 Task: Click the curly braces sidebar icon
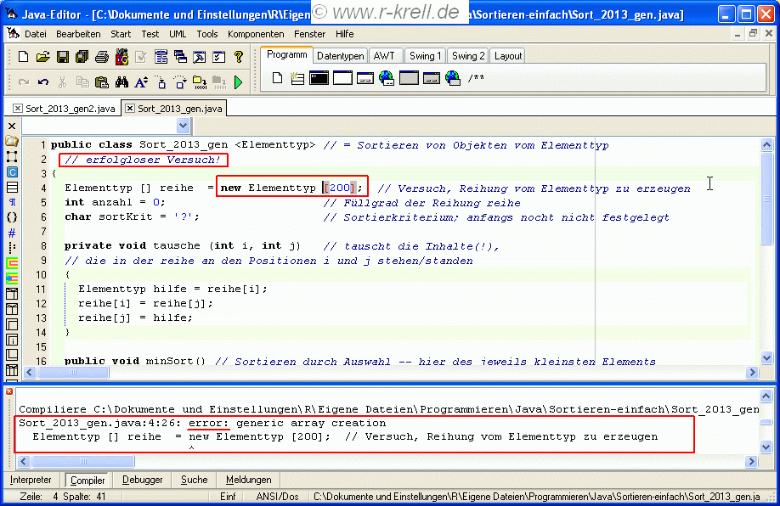[12, 216]
